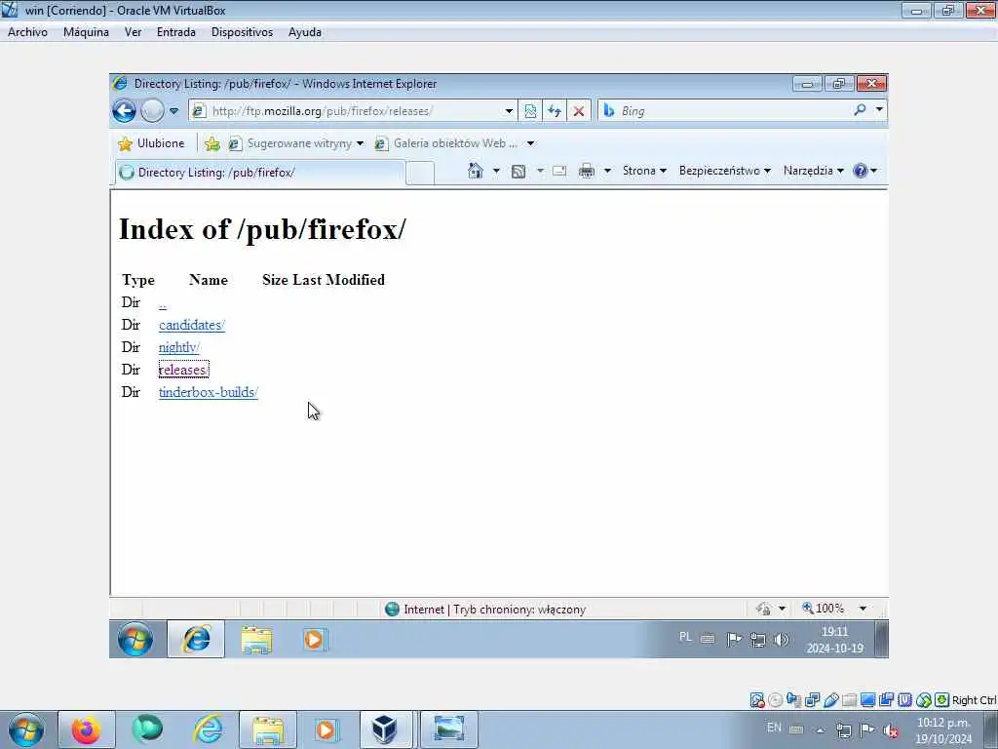The image size is (998, 749).
Task: Click the VirtualBox USB status icon
Action: pyautogui.click(x=831, y=700)
